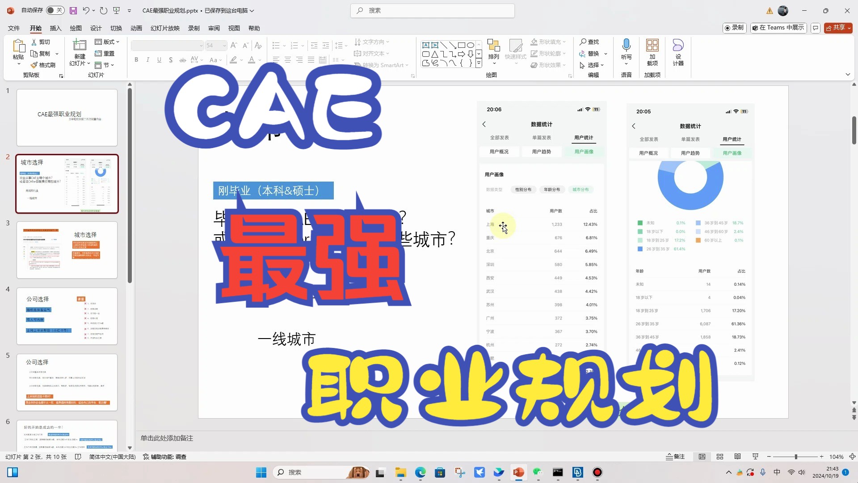Click the Redo icon in quick access toolbar
This screenshot has height=483, width=858.
tap(104, 10)
